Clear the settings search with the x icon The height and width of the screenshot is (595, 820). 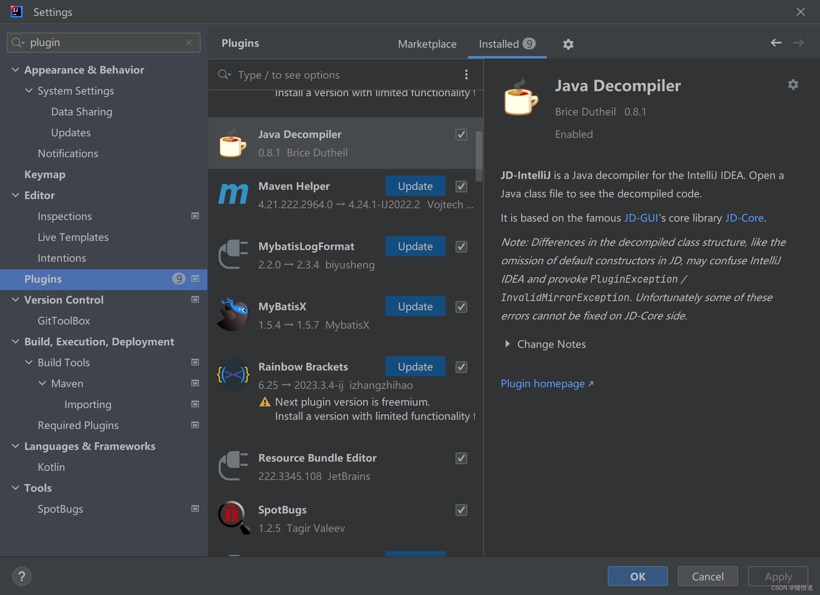point(189,43)
